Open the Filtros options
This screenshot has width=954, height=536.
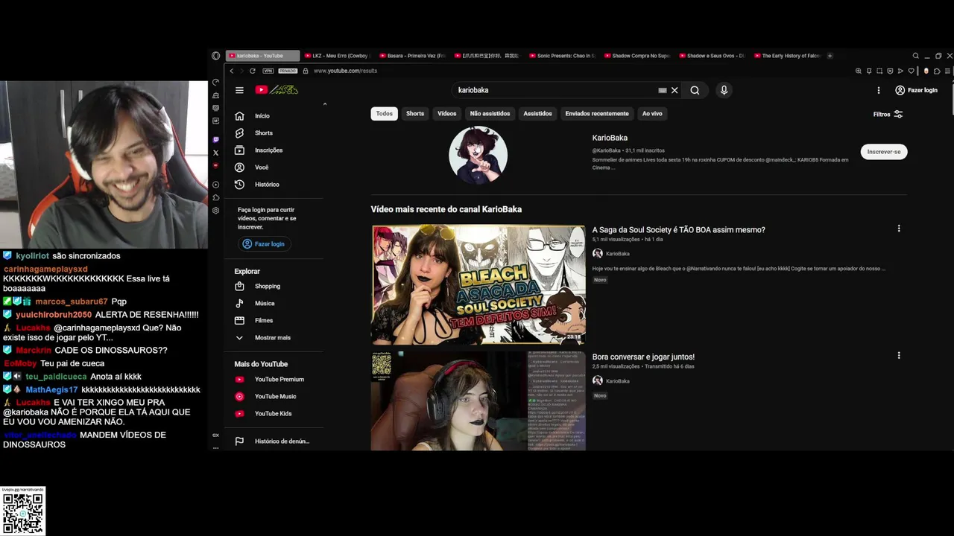[x=888, y=114]
